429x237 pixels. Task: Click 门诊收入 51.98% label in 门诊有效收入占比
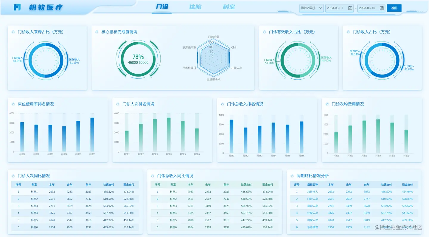point(269,61)
